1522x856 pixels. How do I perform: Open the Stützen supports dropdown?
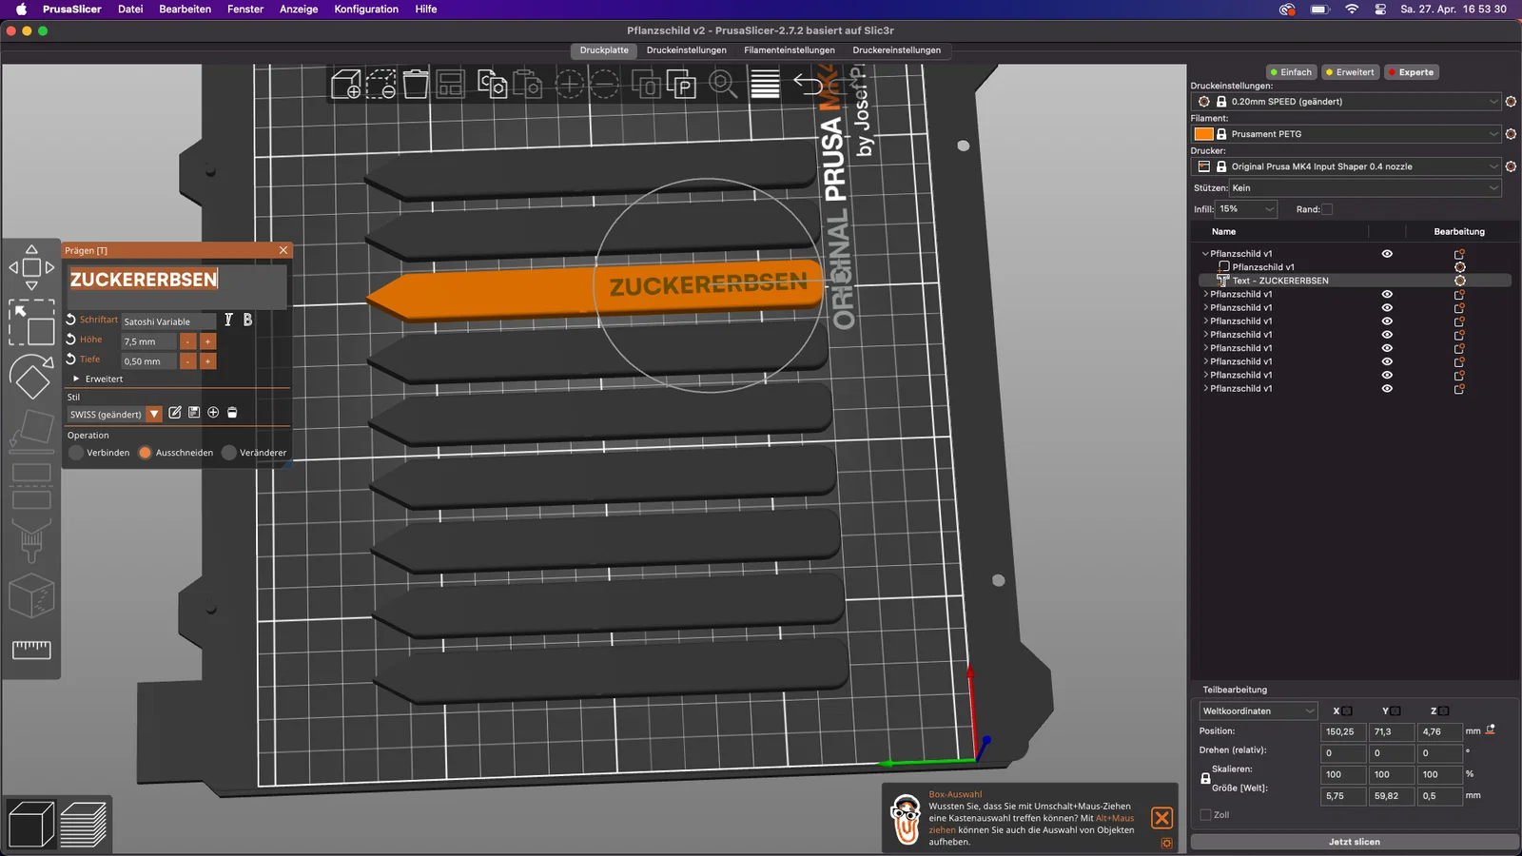point(1365,188)
